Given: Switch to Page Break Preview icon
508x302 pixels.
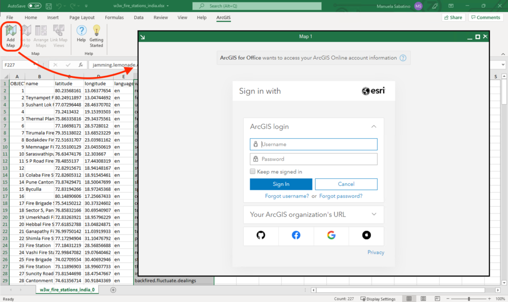Looking at the screenshot, I should (437, 299).
